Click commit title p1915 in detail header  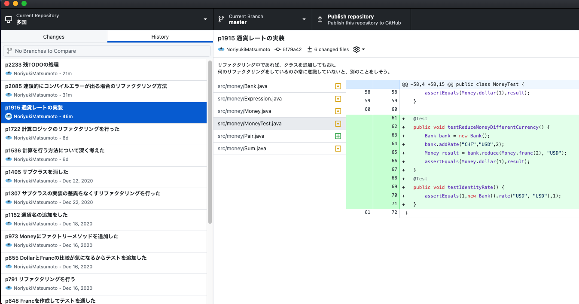click(251, 38)
